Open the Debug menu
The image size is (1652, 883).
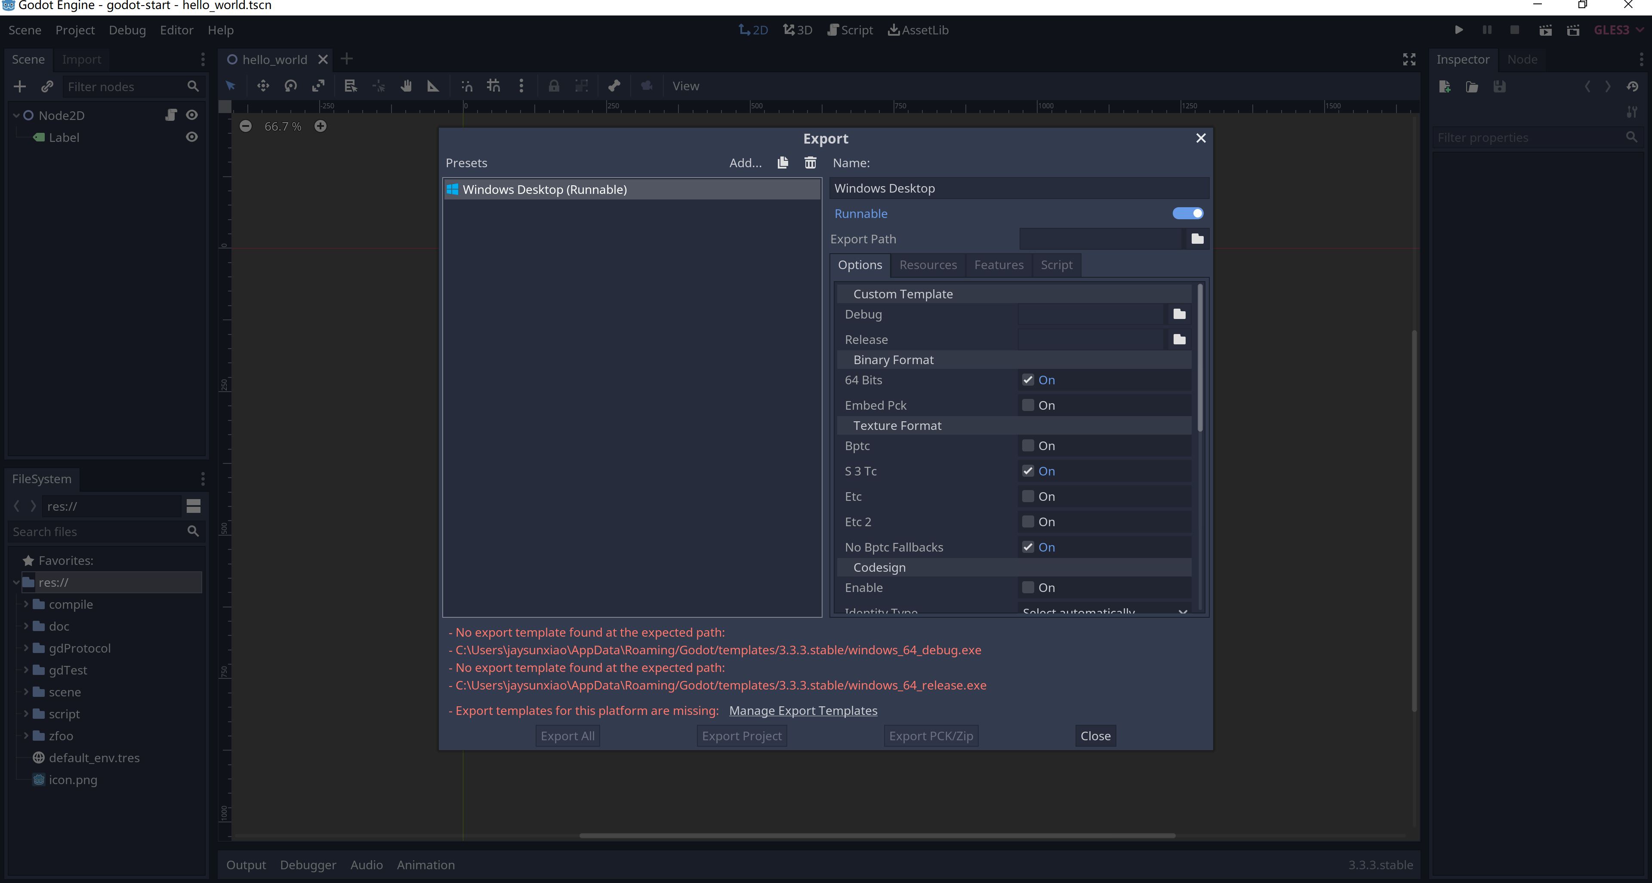(127, 30)
